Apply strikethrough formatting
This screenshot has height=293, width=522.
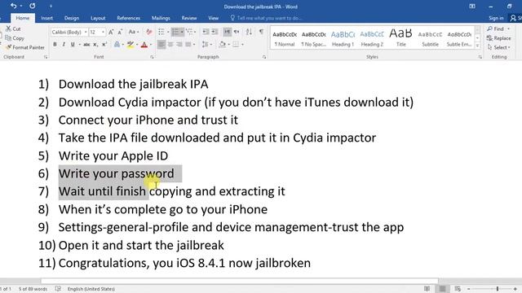point(86,44)
